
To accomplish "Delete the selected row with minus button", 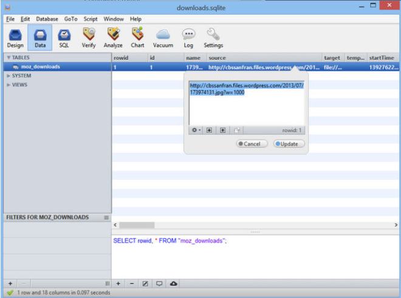I will pos(132,283).
